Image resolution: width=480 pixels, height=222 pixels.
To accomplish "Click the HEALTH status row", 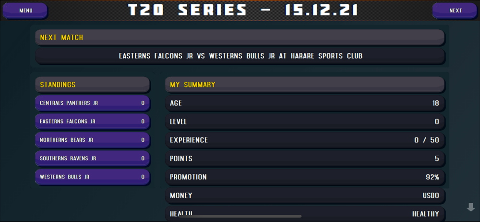I will [305, 214].
